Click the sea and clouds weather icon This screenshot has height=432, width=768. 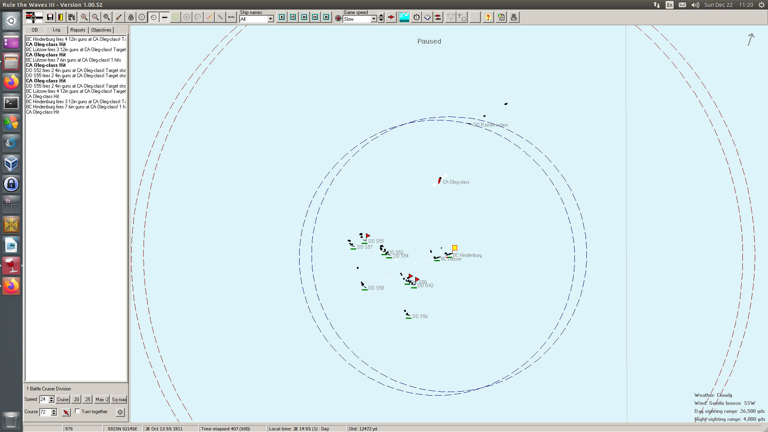tap(404, 17)
